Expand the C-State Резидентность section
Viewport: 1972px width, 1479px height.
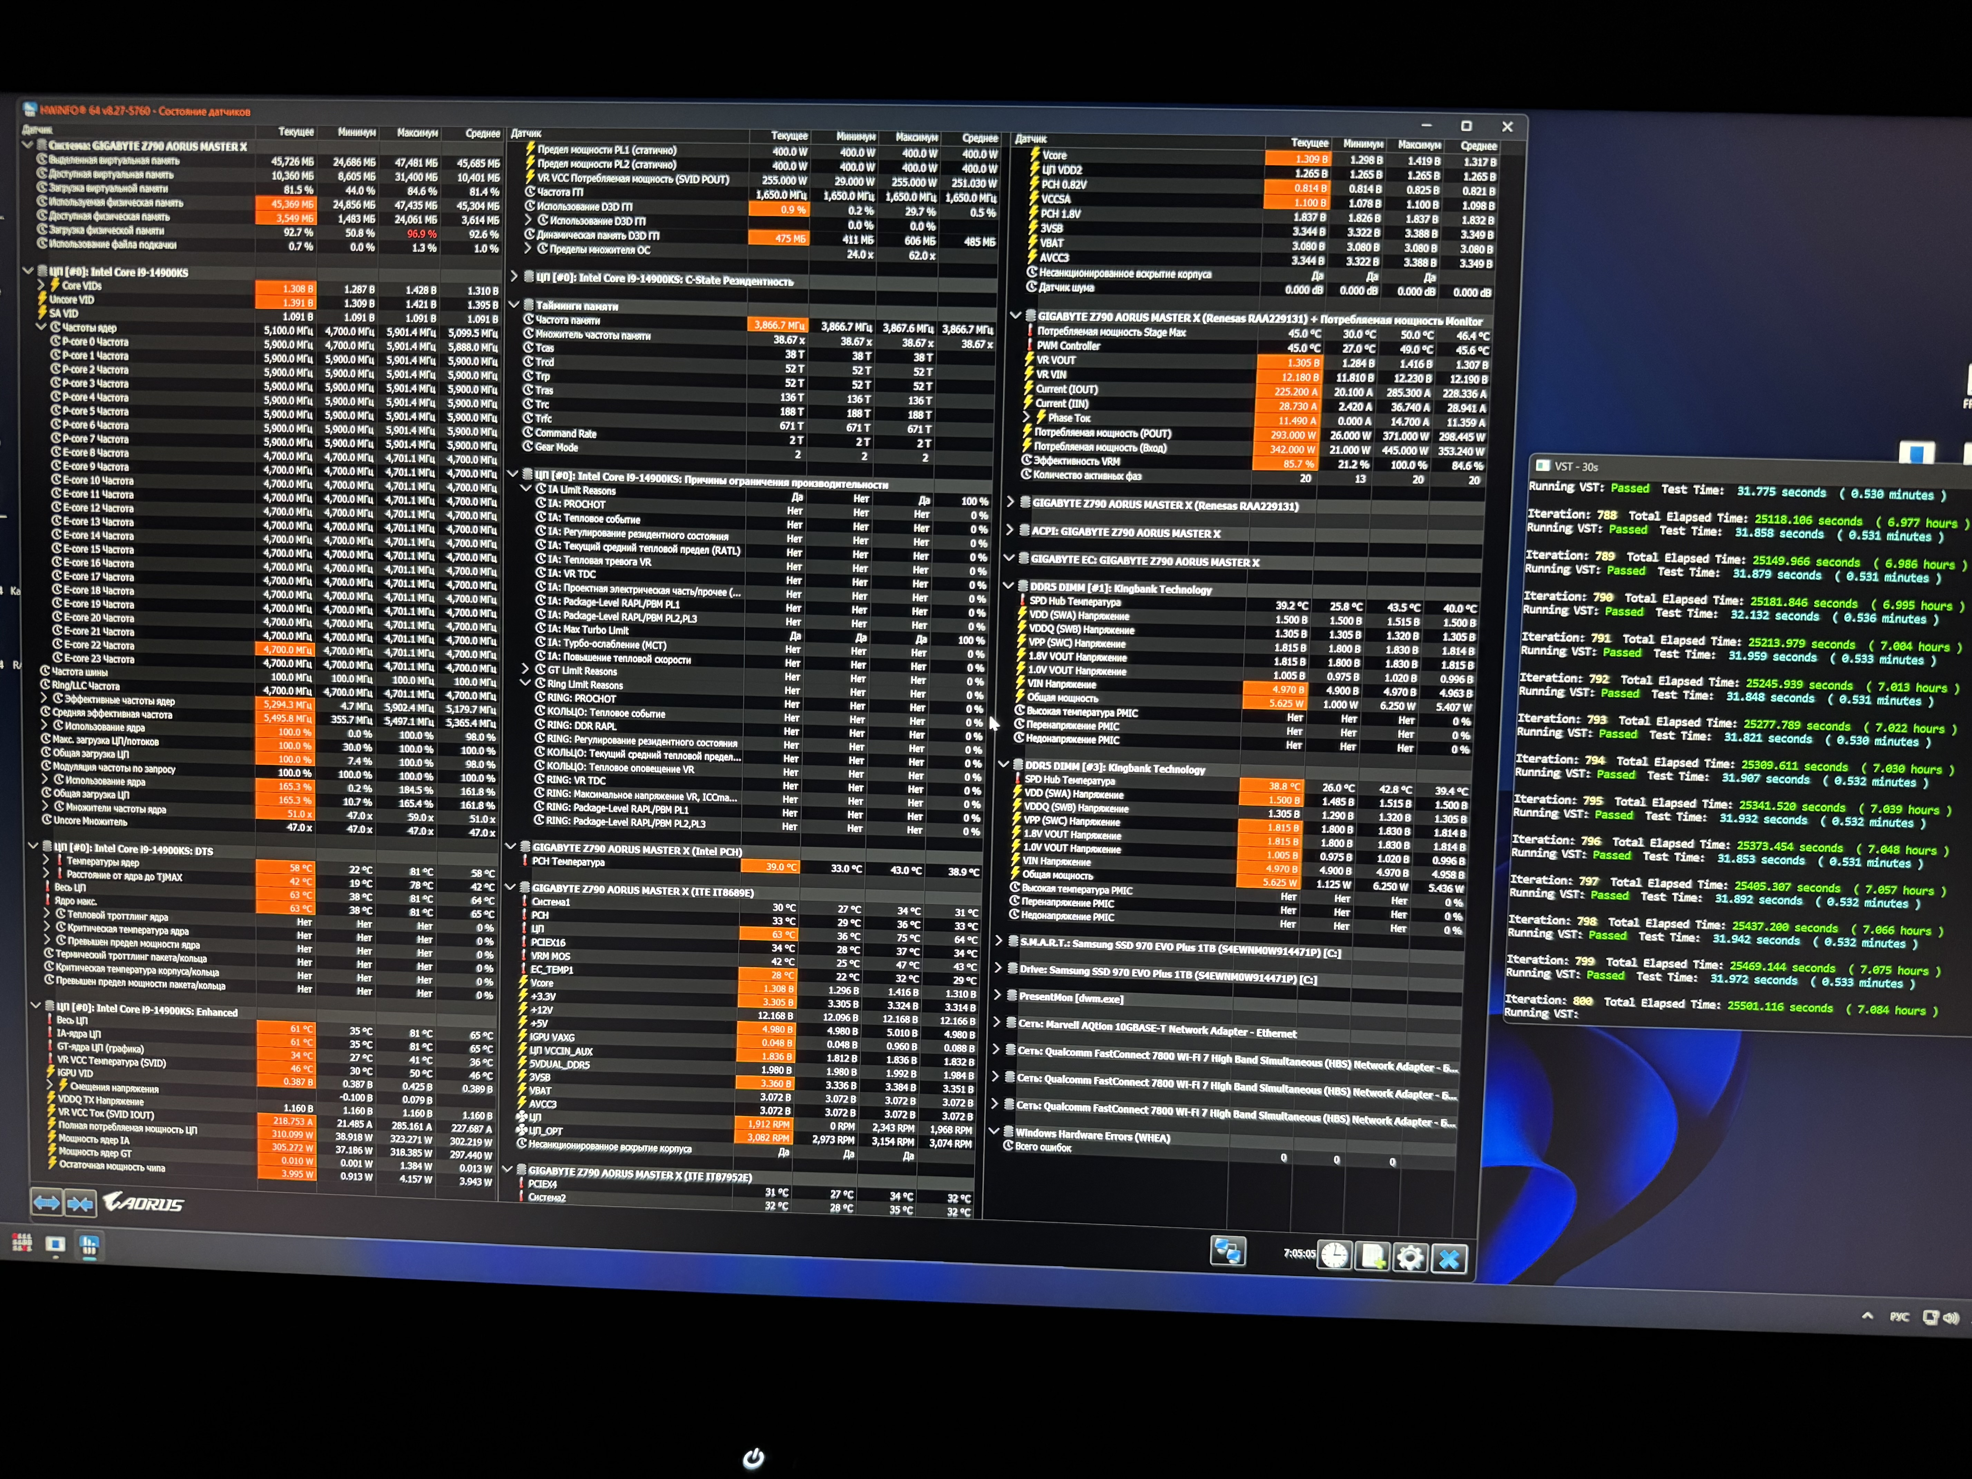(x=514, y=277)
